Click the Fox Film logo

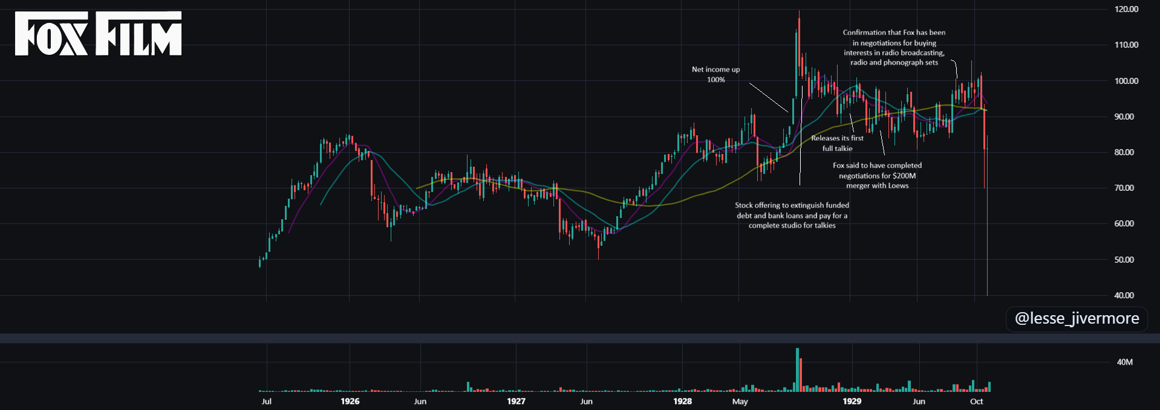pyautogui.click(x=98, y=33)
